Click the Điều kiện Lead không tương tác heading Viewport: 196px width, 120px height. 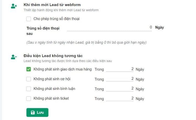tap(53, 56)
